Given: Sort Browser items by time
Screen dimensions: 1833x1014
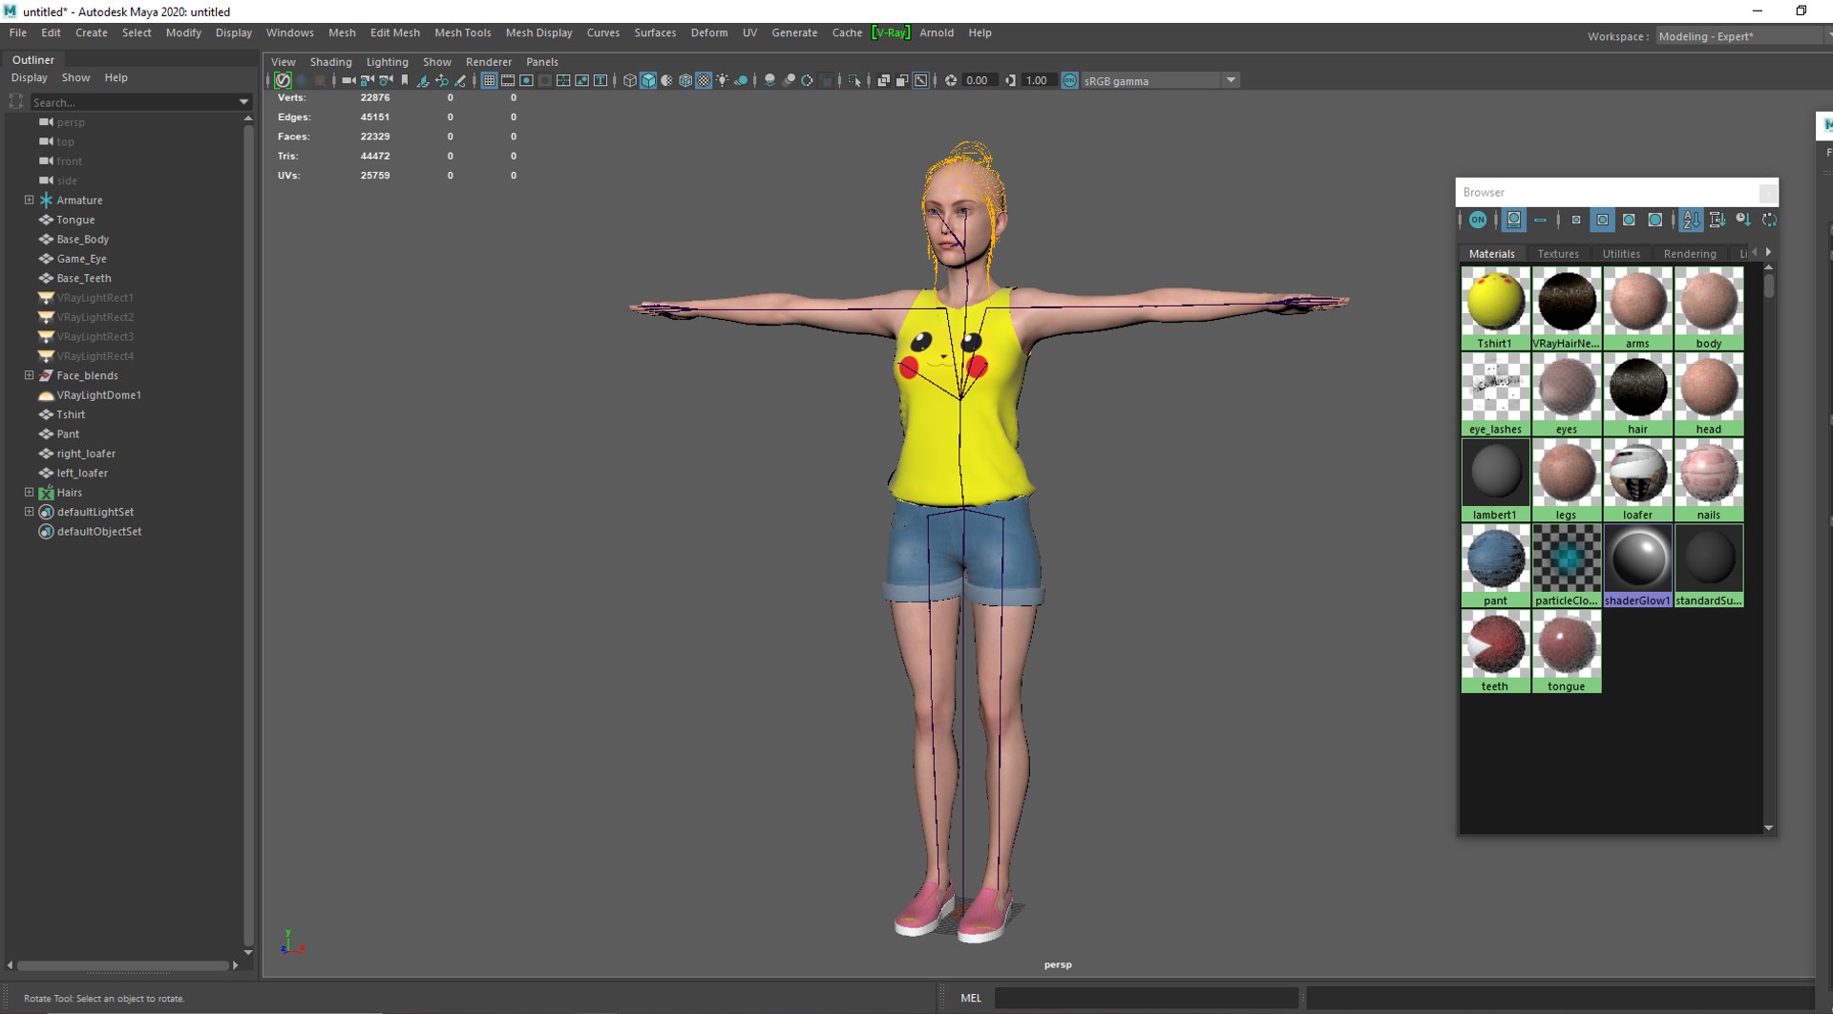Looking at the screenshot, I should click(1743, 220).
